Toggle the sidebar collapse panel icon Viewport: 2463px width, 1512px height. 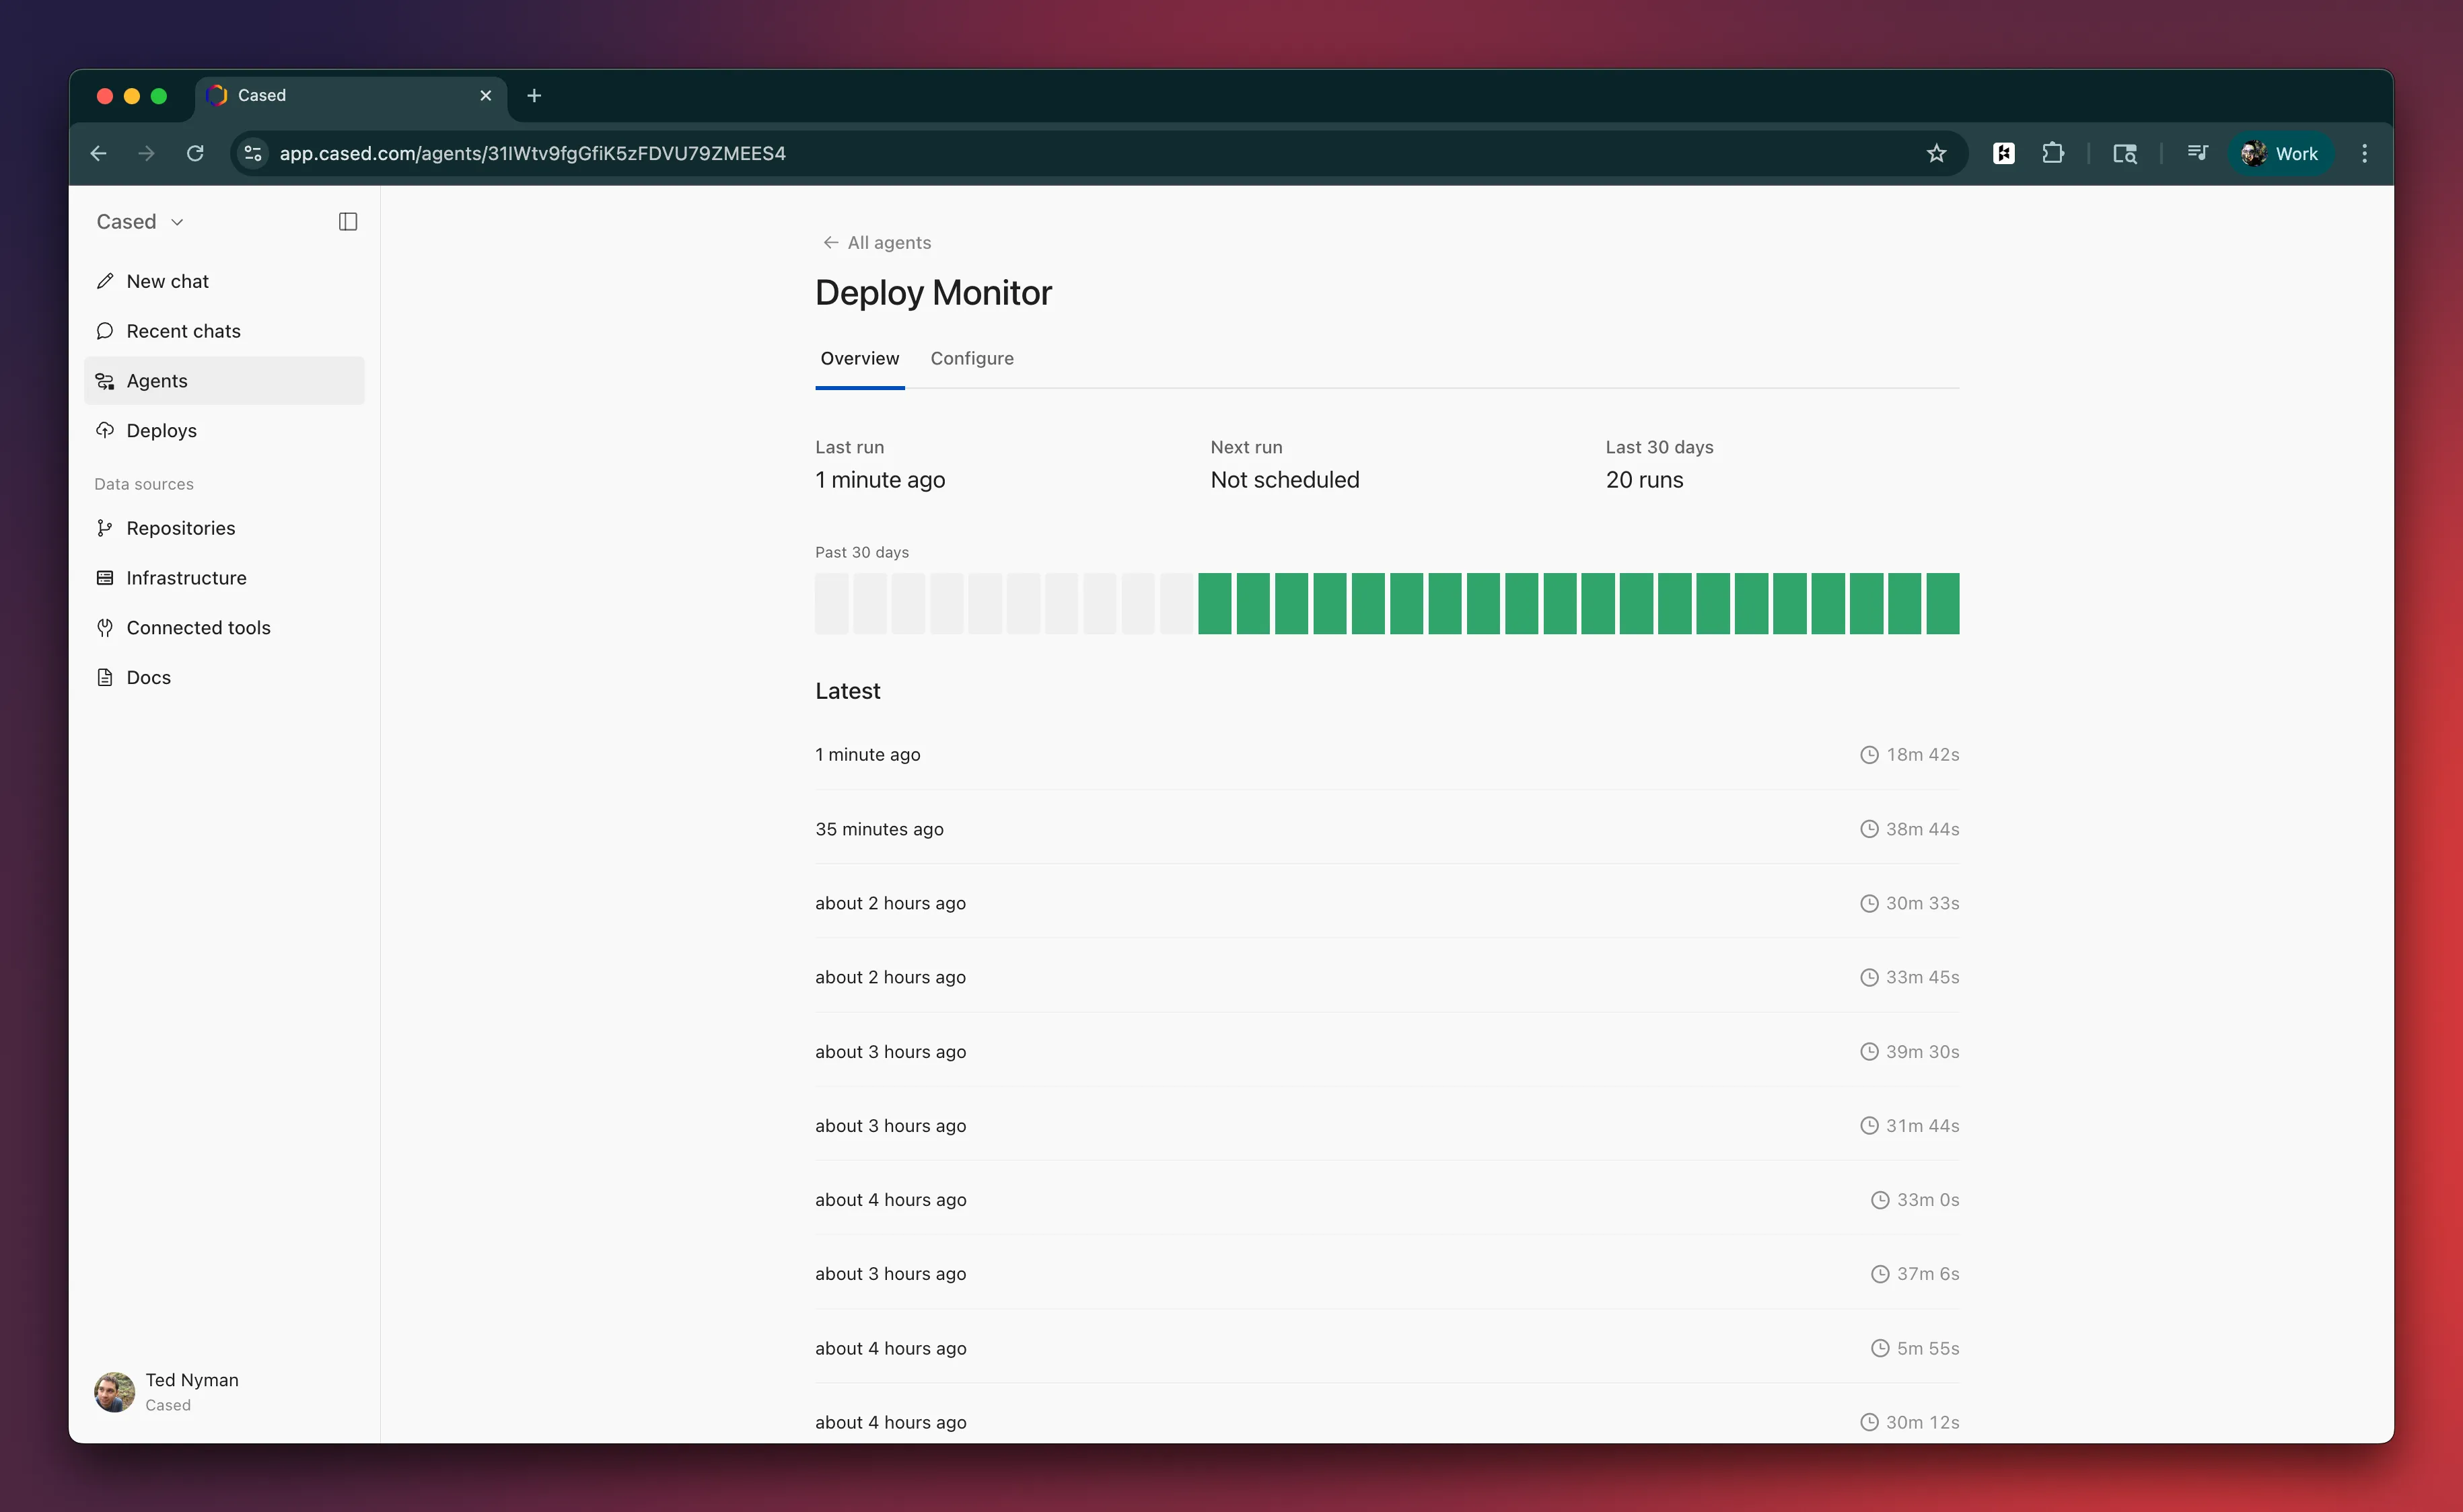tap(347, 222)
